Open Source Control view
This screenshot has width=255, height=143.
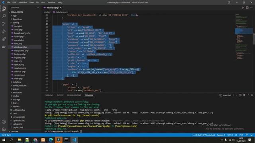tap(4, 24)
